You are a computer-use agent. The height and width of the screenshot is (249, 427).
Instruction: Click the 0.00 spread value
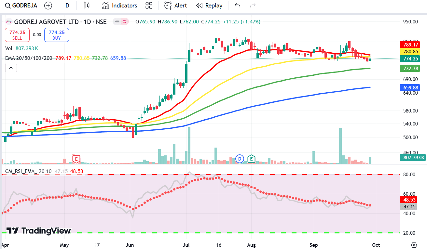37,35
